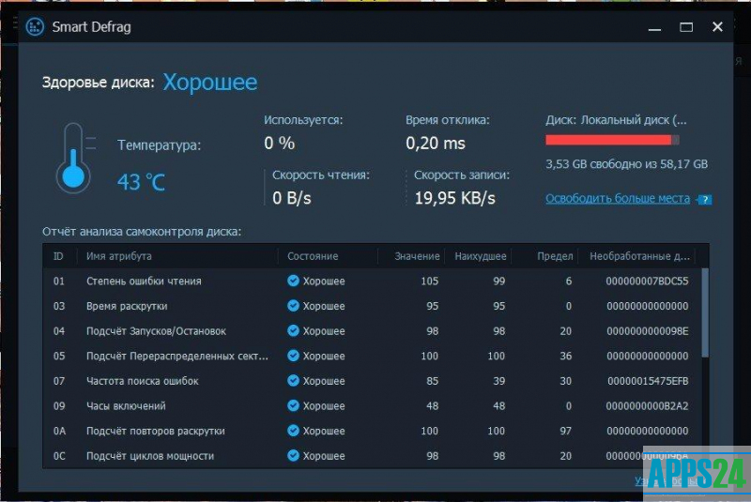Screen dimensions: 751x502
Task: Select the Время раскрутки attribute
Action: 127,306
